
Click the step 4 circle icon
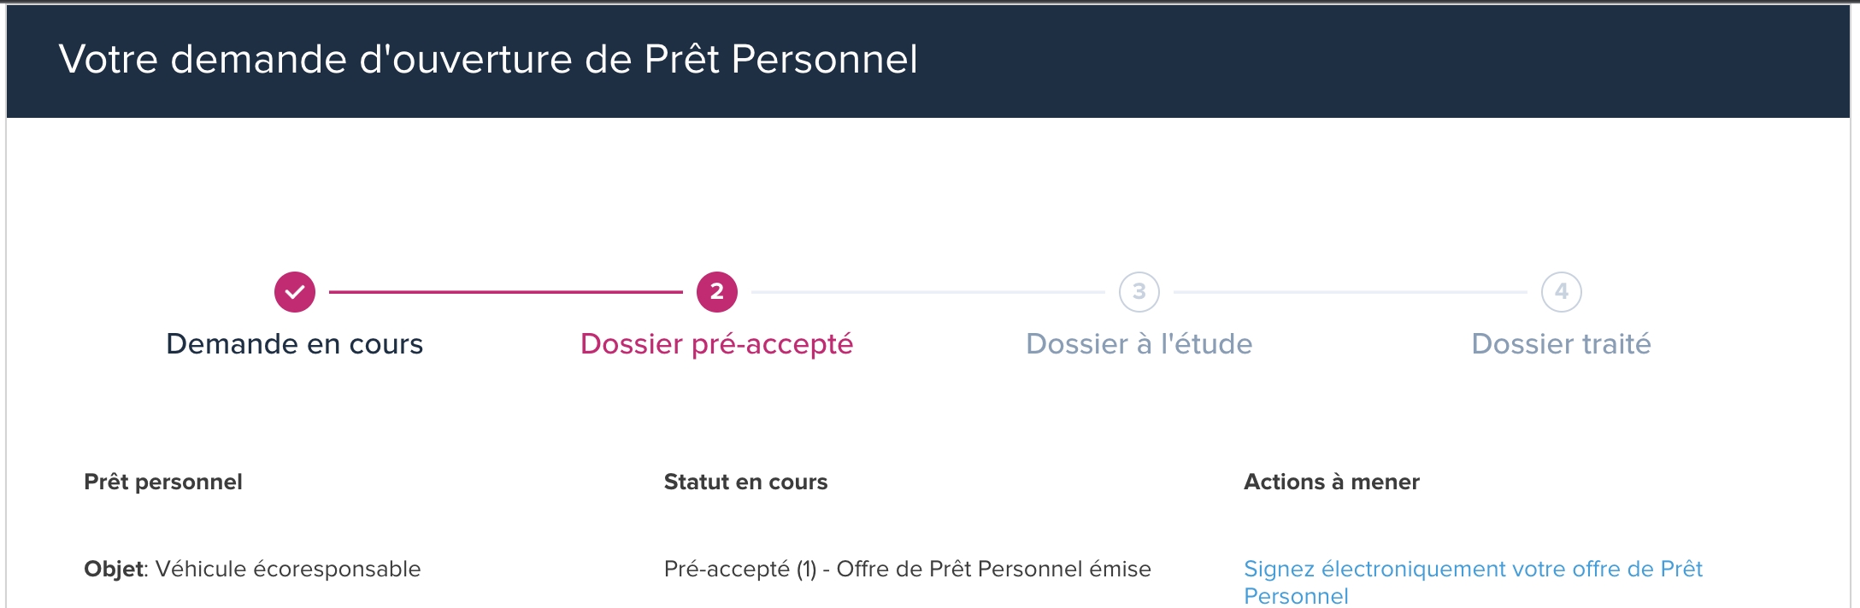1562,292
